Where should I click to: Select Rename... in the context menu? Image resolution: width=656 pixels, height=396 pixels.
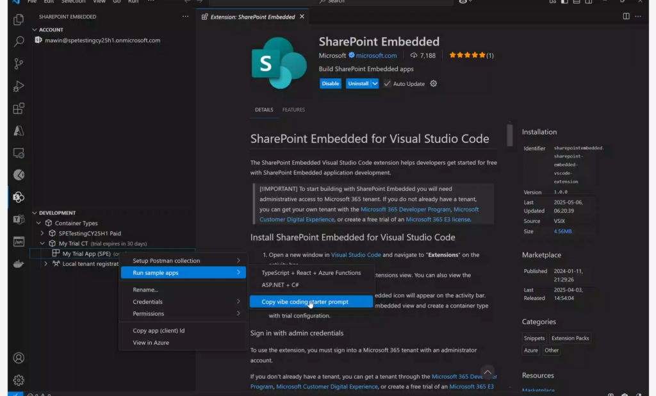(x=183, y=289)
